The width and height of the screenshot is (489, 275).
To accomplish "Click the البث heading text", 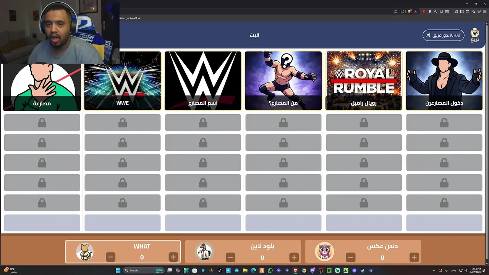I will click(x=254, y=35).
